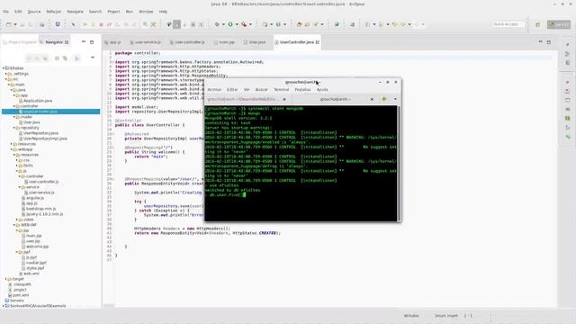576x324 pixels.
Task: Open the Debug dropdown arrow
Action: tap(223, 24)
